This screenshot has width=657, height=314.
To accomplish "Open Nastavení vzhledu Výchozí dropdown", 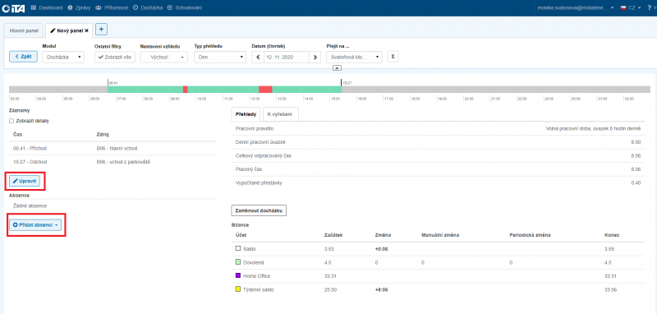I will 163,57.
